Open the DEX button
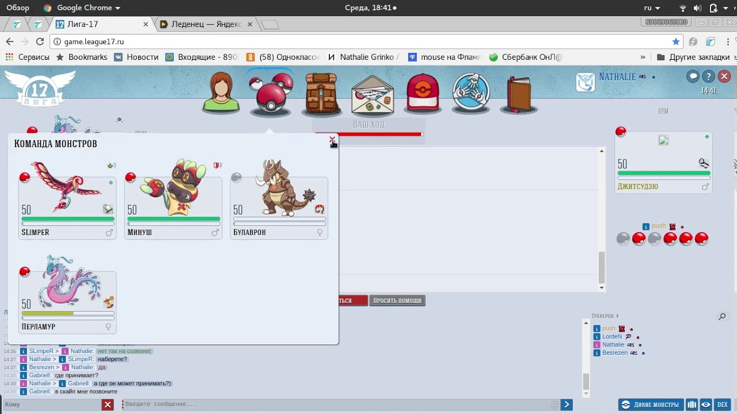 point(723,405)
